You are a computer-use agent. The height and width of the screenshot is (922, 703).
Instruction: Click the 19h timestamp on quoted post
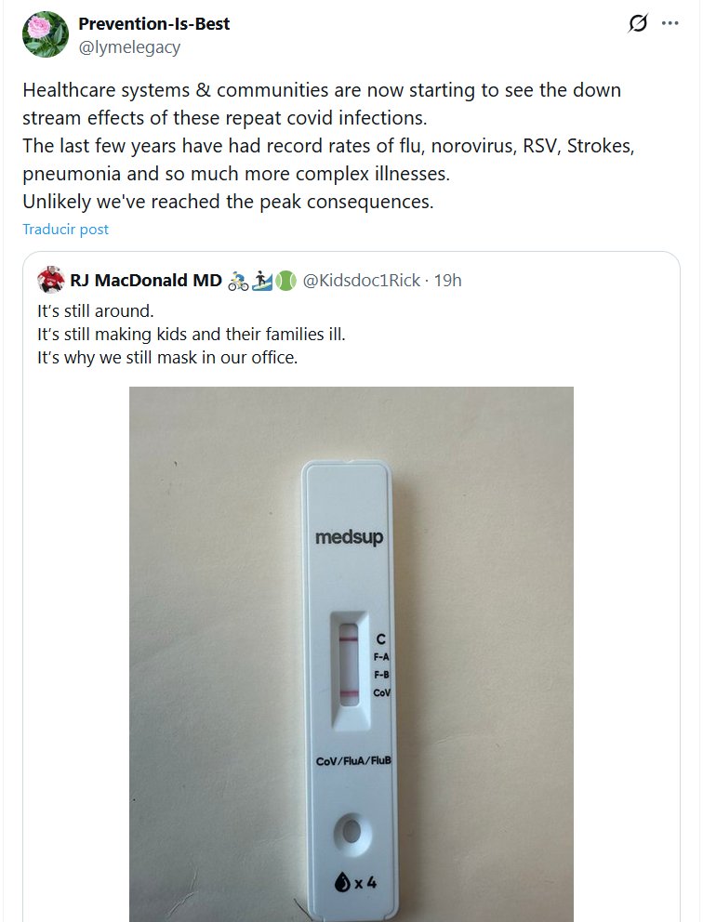[x=447, y=280]
